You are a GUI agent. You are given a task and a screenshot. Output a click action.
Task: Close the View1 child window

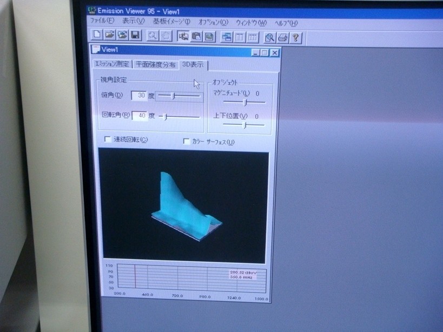(275, 53)
